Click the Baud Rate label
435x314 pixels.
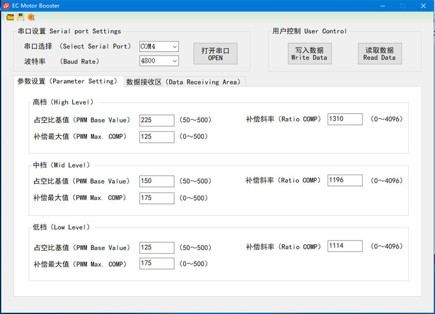point(62,61)
